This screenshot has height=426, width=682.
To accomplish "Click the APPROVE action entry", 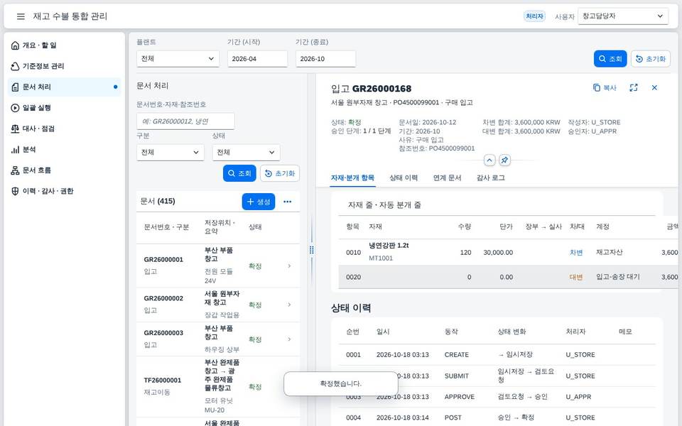I will 460,397.
